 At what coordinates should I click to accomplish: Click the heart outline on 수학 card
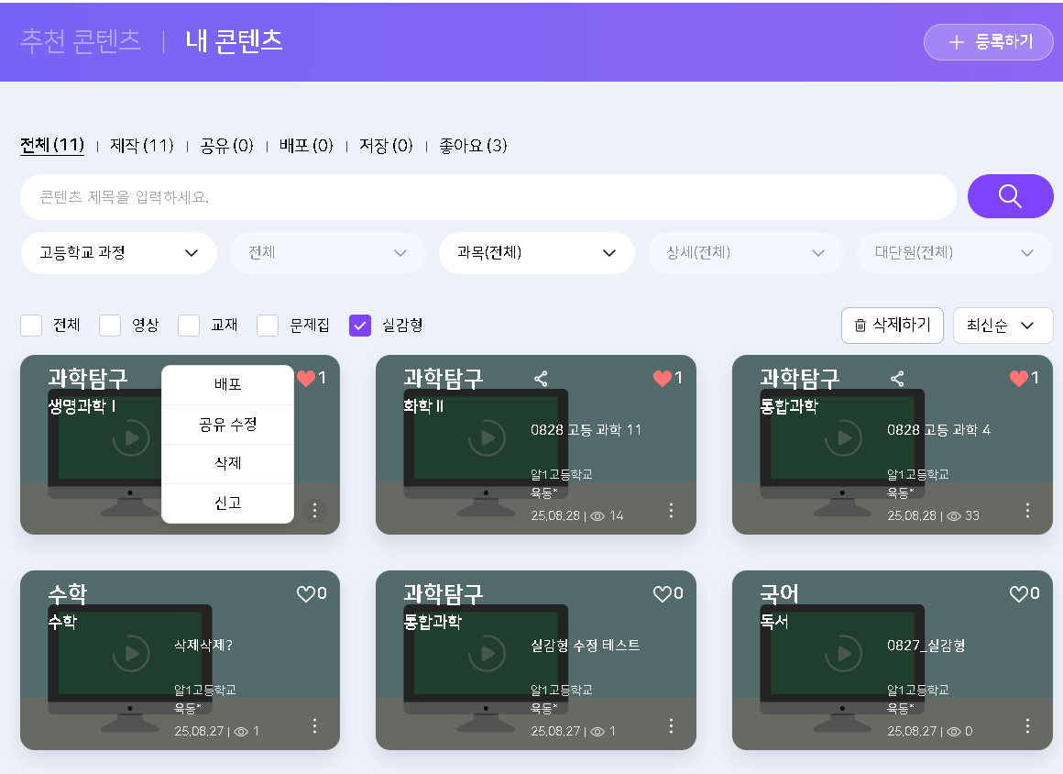306,594
